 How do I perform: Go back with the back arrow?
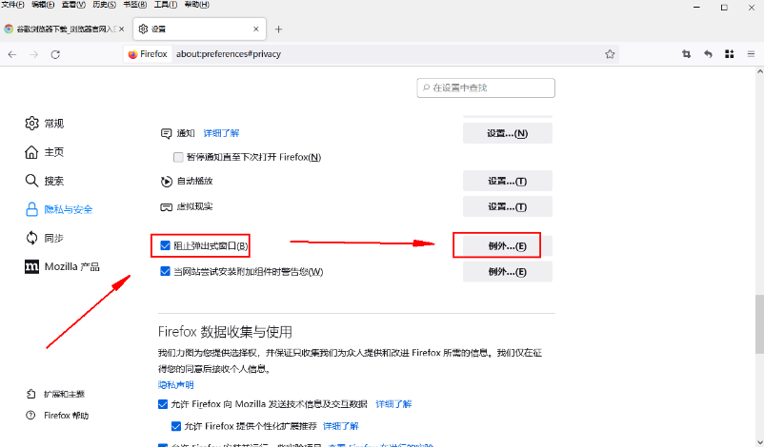click(12, 54)
